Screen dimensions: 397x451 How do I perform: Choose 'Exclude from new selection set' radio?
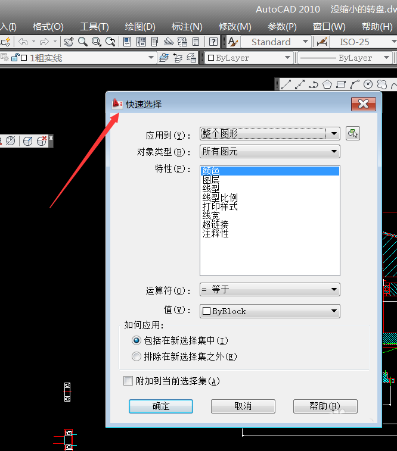pos(137,356)
